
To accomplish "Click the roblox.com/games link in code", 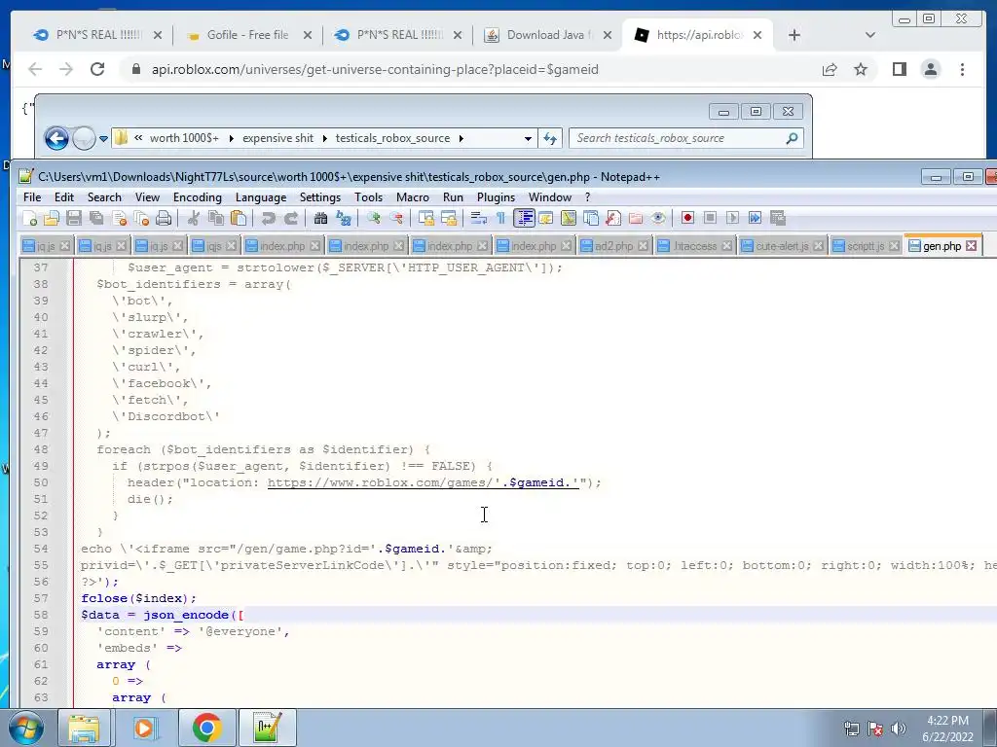I will [423, 482].
